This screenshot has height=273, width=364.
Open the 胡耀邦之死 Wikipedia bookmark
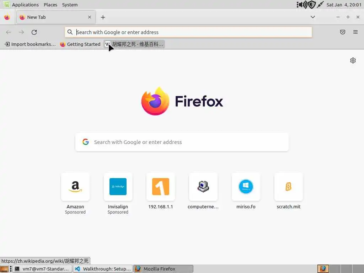point(134,44)
